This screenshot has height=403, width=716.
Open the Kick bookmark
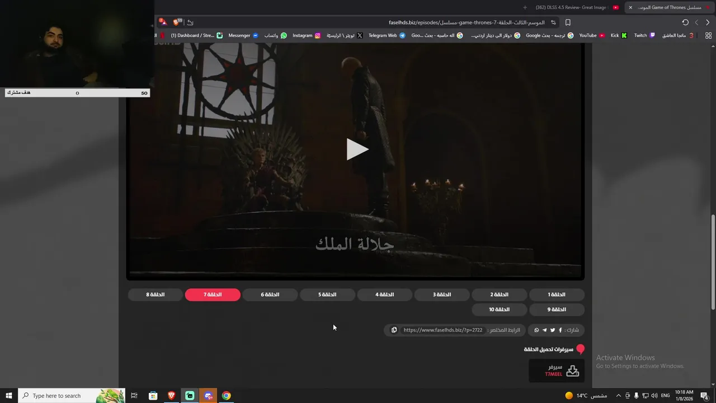pyautogui.click(x=619, y=35)
